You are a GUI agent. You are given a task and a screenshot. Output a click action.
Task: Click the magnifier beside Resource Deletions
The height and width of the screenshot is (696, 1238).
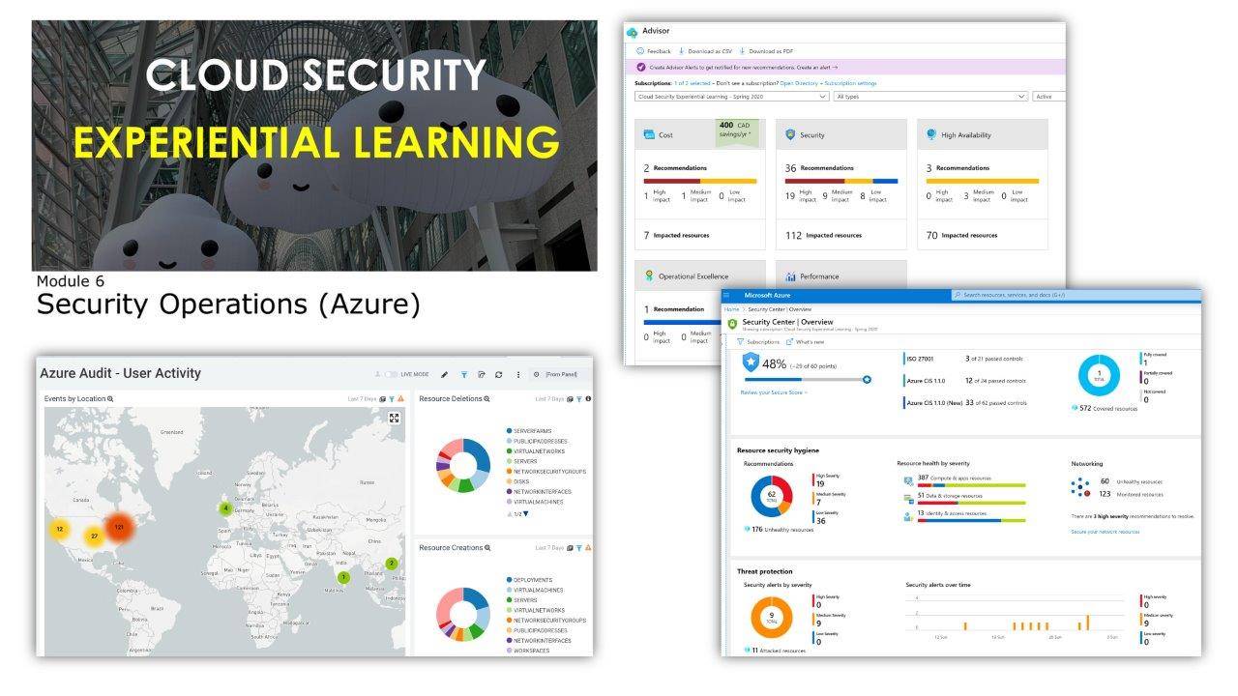coord(486,398)
